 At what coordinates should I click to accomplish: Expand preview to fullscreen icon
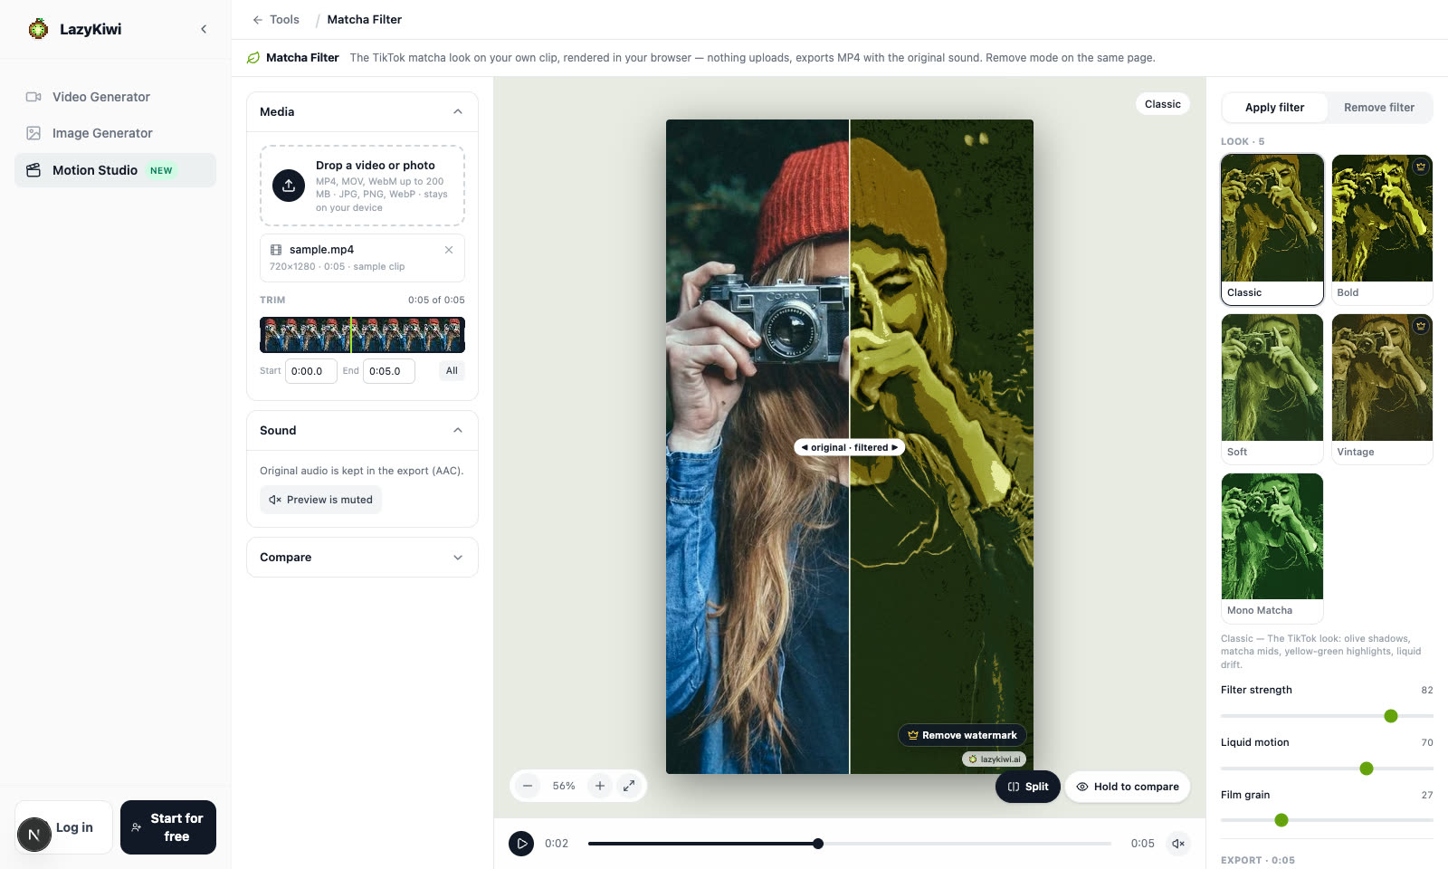pos(629,786)
